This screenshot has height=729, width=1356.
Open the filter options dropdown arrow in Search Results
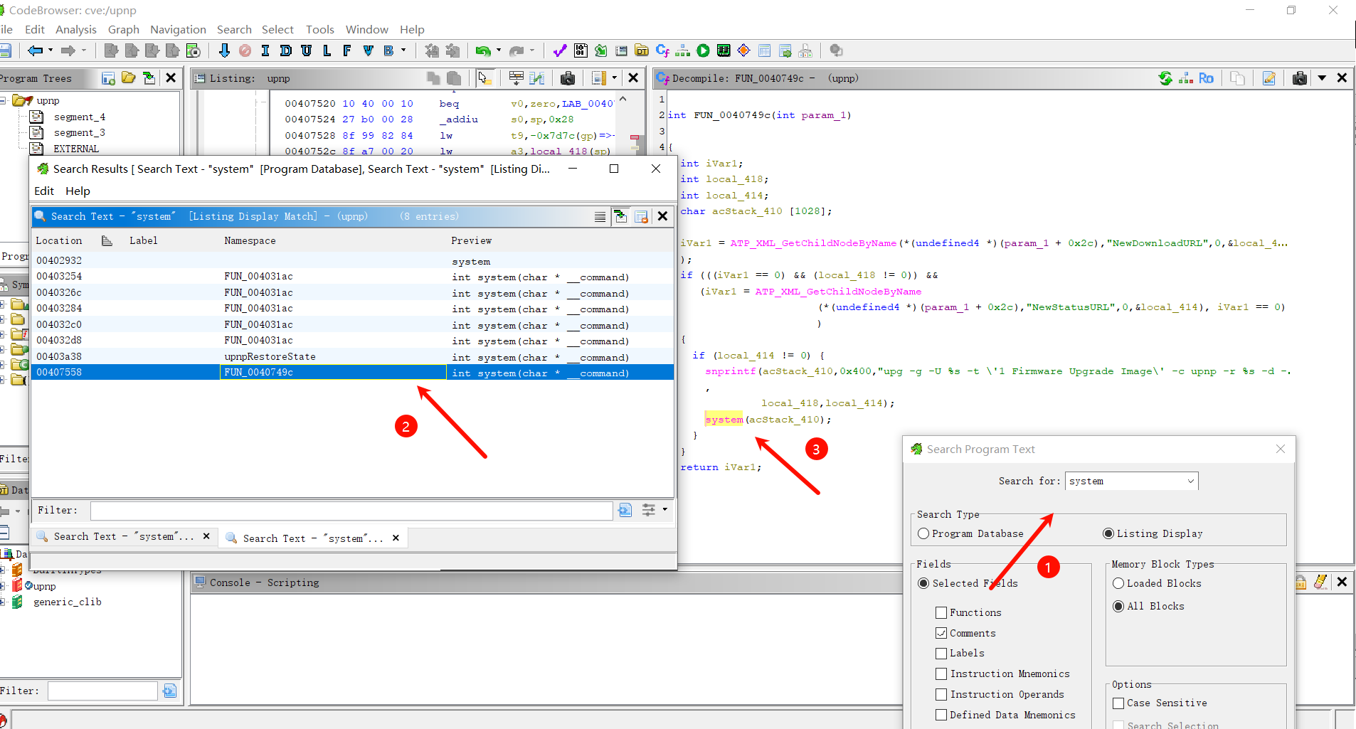coord(665,509)
